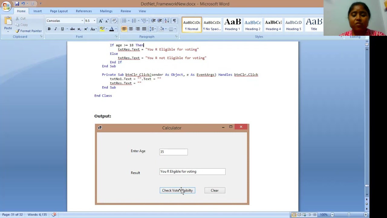Toggle Italic formatting
The height and width of the screenshot is (218, 387).
56,29
